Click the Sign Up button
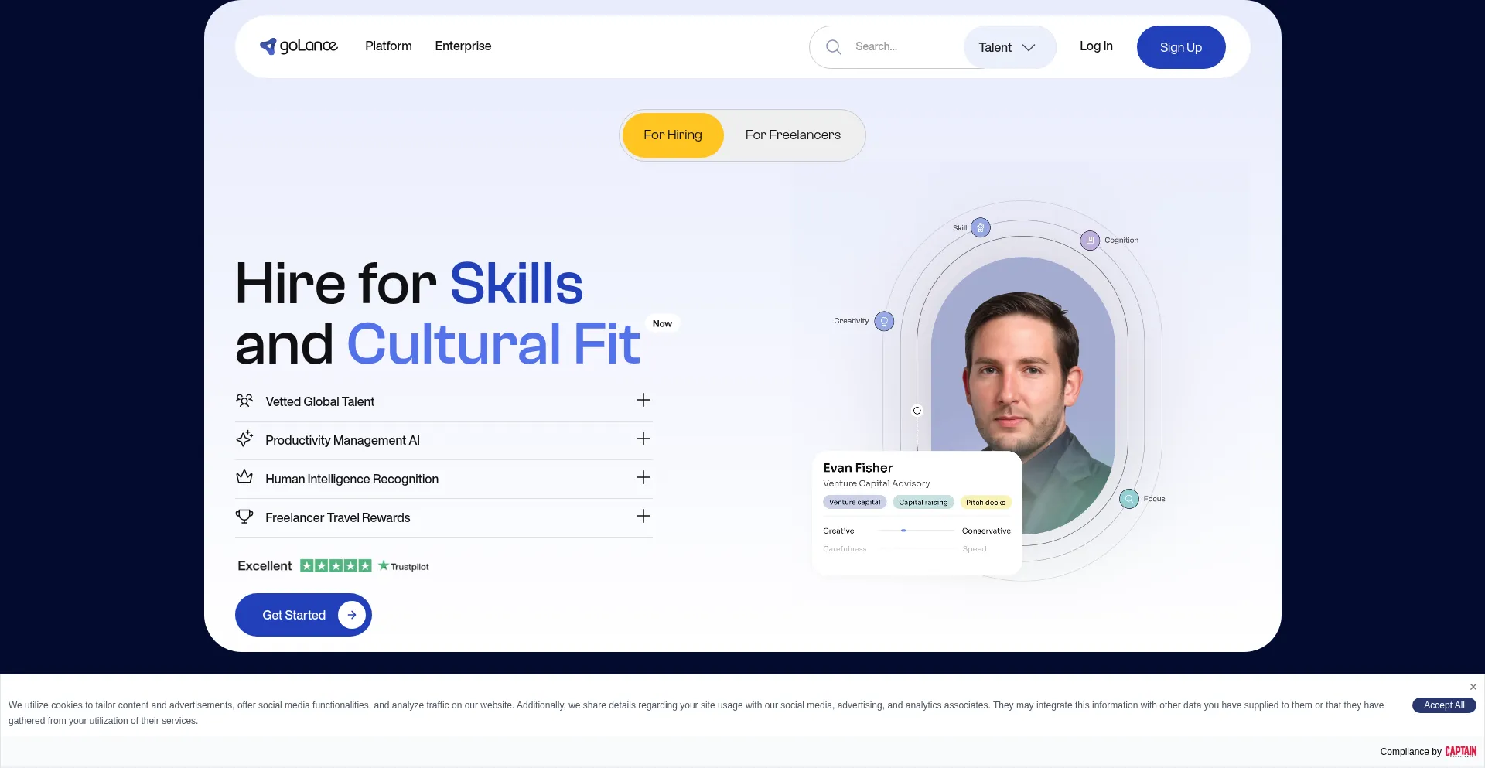This screenshot has width=1485, height=768. tap(1180, 47)
